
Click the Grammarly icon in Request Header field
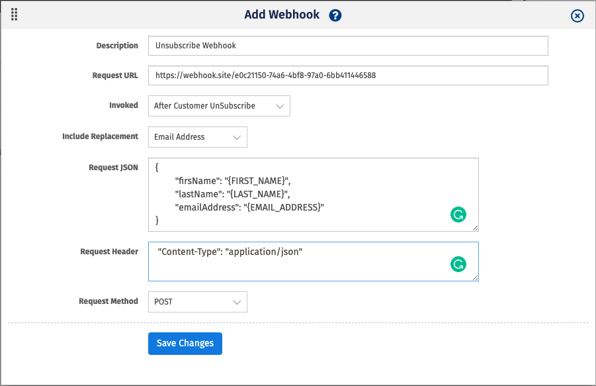click(x=458, y=264)
